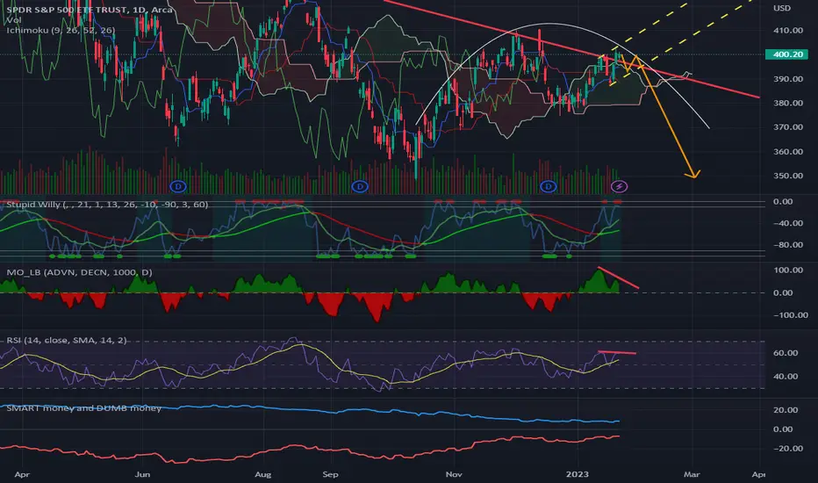The image size is (818, 483).
Task: Select the MO_LB (ADVN, DECN, 1000, D) label
Action: [79, 272]
